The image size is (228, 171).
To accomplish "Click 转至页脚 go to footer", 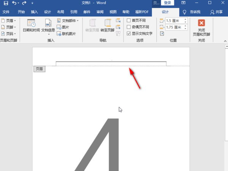I will pos(108,25).
